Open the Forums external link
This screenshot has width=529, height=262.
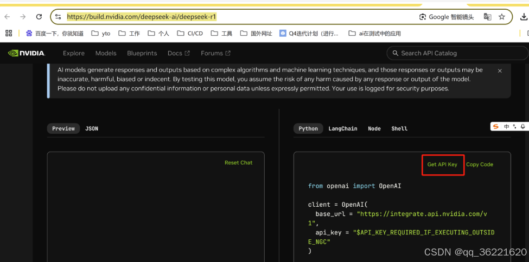(215, 53)
